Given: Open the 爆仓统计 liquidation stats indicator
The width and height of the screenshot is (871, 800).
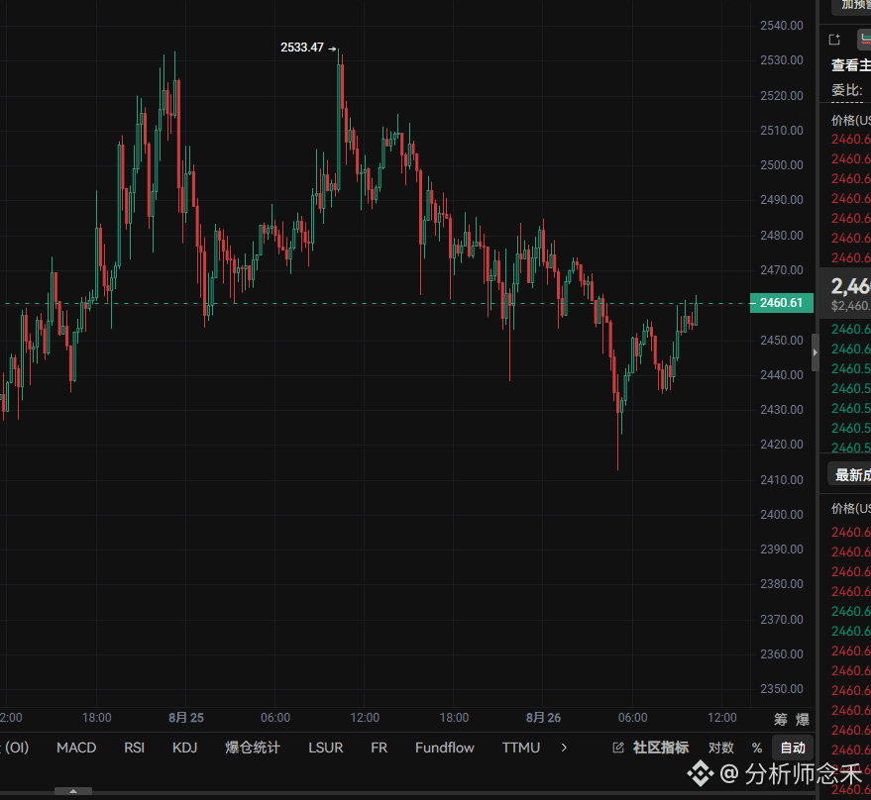Looking at the screenshot, I should (x=253, y=748).
